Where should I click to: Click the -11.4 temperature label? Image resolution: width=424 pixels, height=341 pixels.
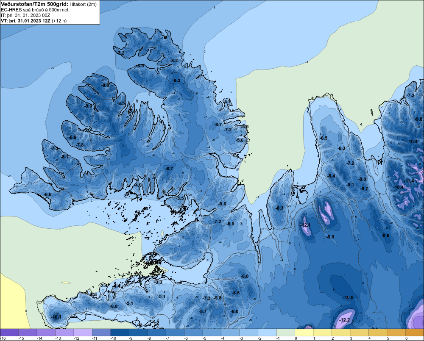[409, 181]
